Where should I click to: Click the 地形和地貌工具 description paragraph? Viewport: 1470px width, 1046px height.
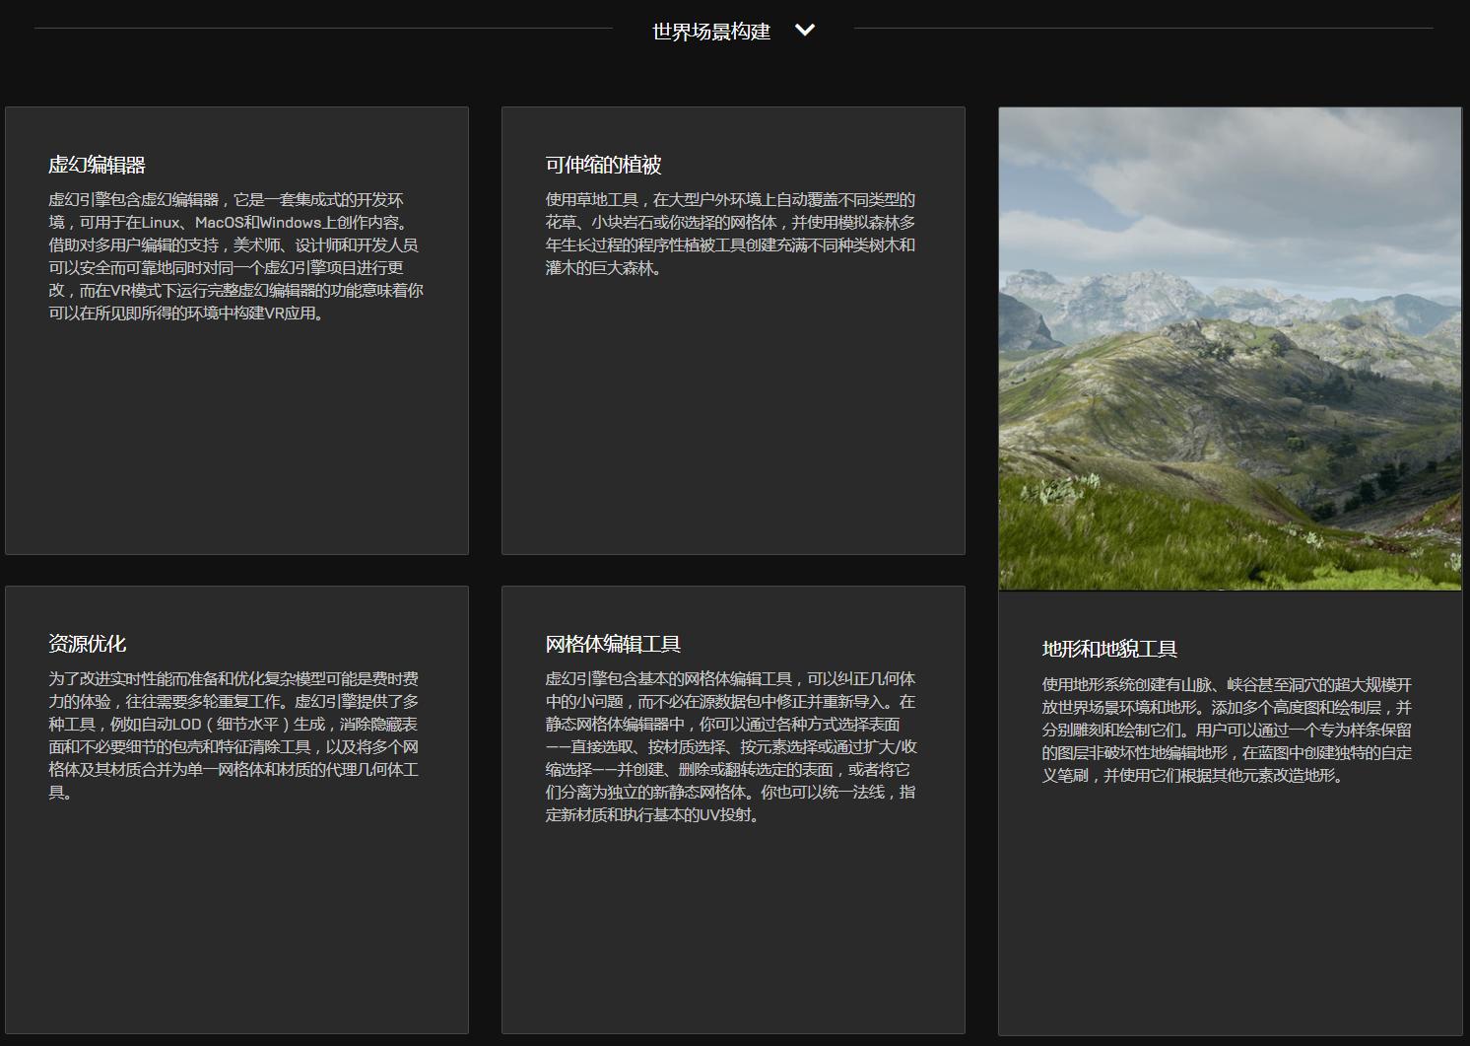[1228, 730]
